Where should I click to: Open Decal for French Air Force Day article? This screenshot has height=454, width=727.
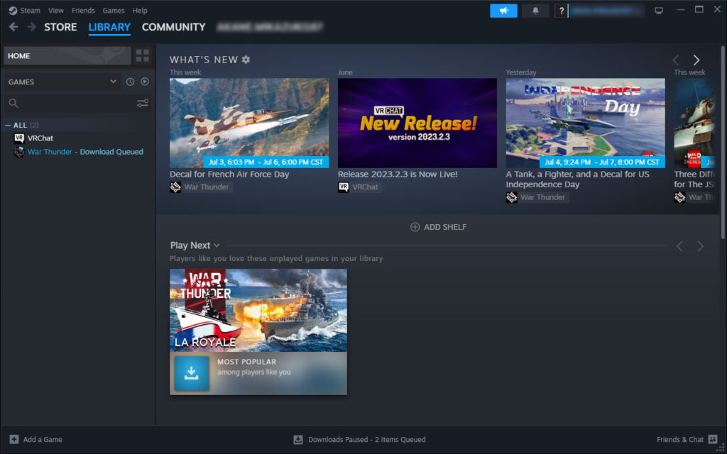point(229,175)
